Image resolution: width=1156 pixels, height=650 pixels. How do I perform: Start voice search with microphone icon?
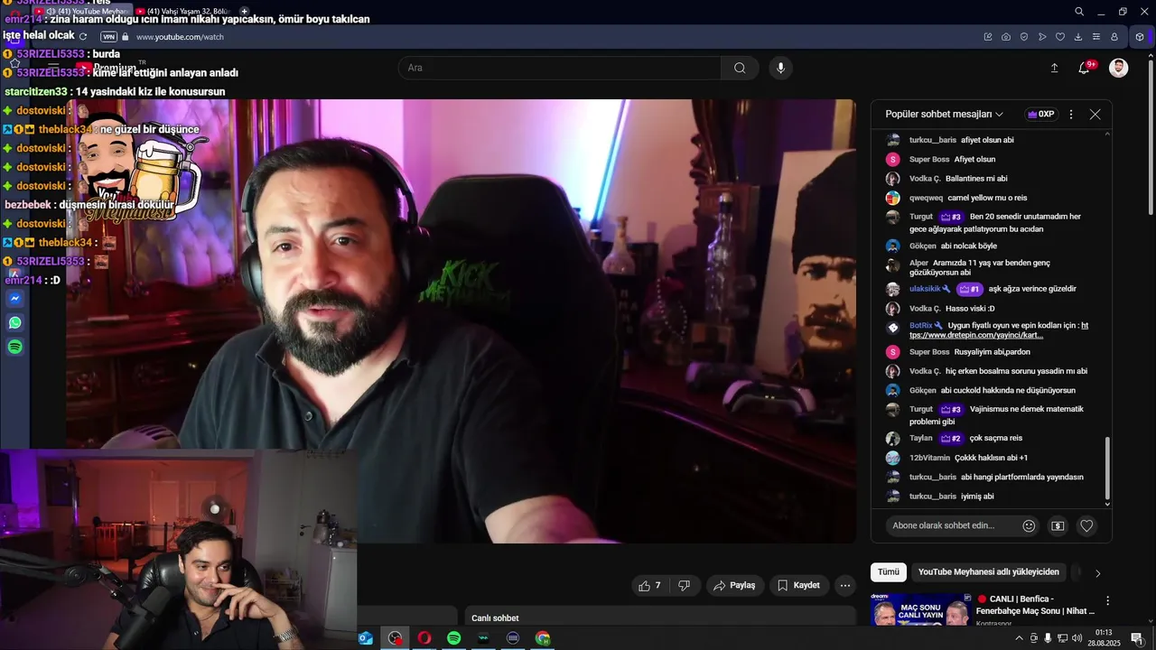781,68
